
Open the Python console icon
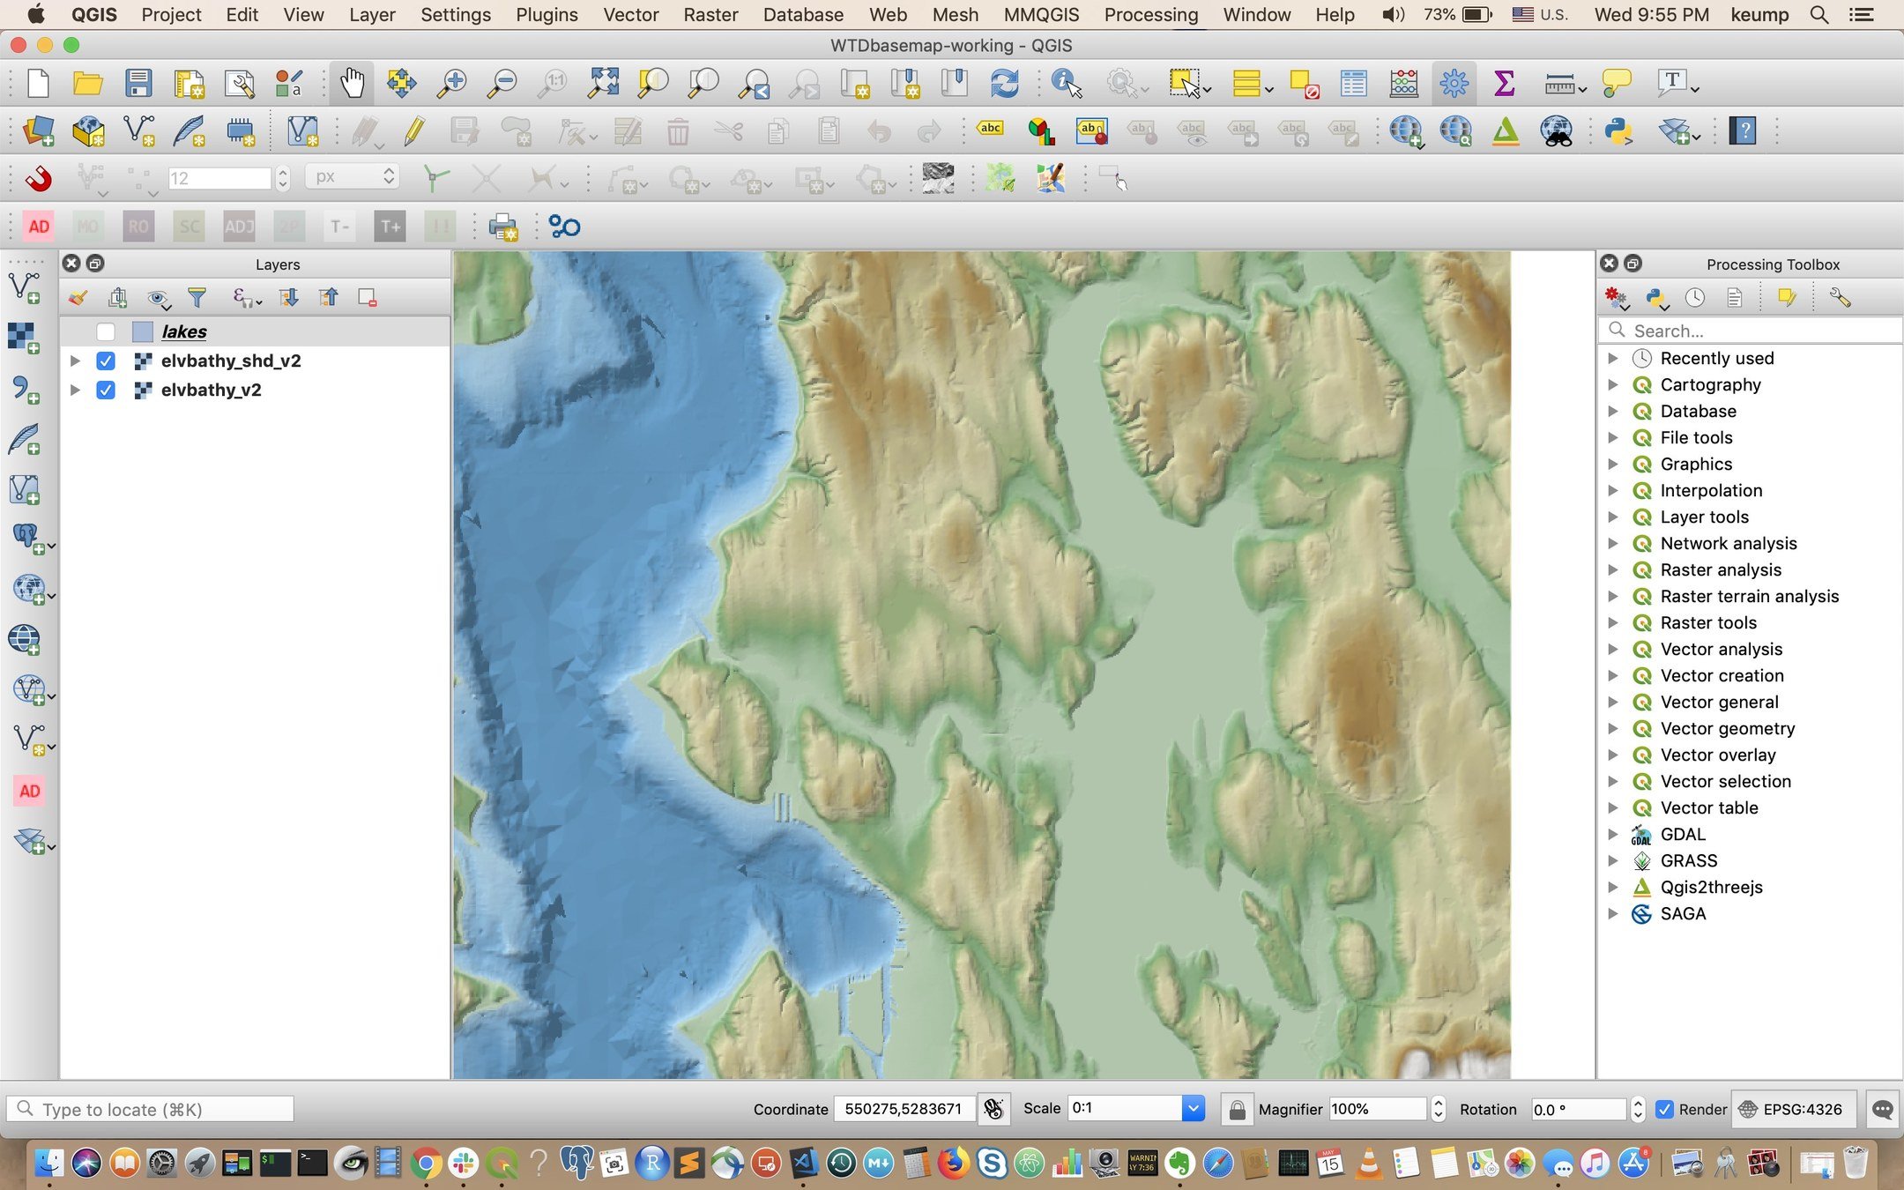click(1618, 132)
